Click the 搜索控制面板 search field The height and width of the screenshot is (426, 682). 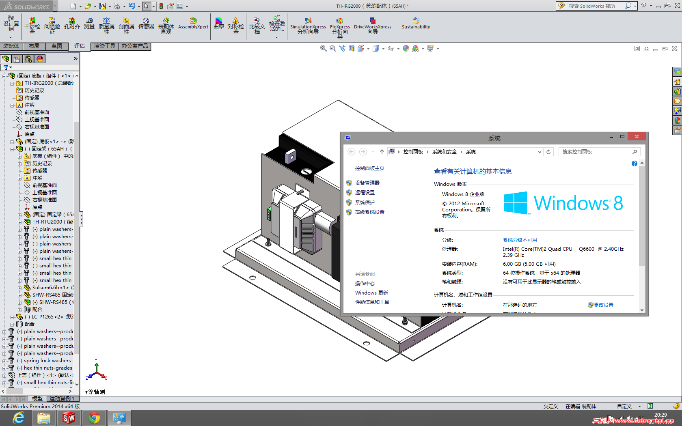pos(599,152)
